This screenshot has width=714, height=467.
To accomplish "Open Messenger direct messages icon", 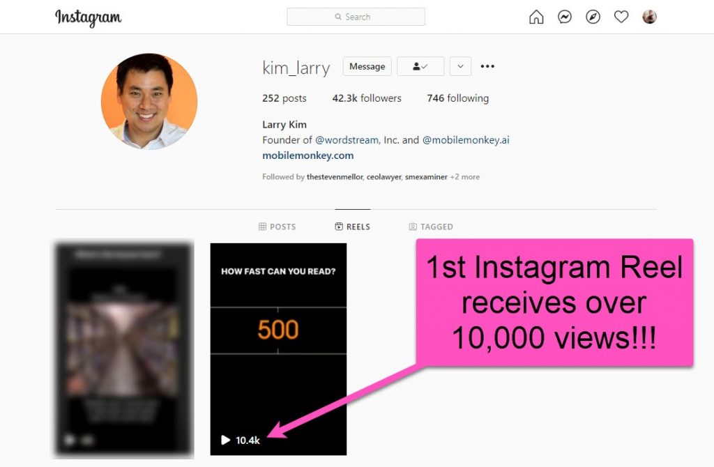I will click(x=565, y=17).
